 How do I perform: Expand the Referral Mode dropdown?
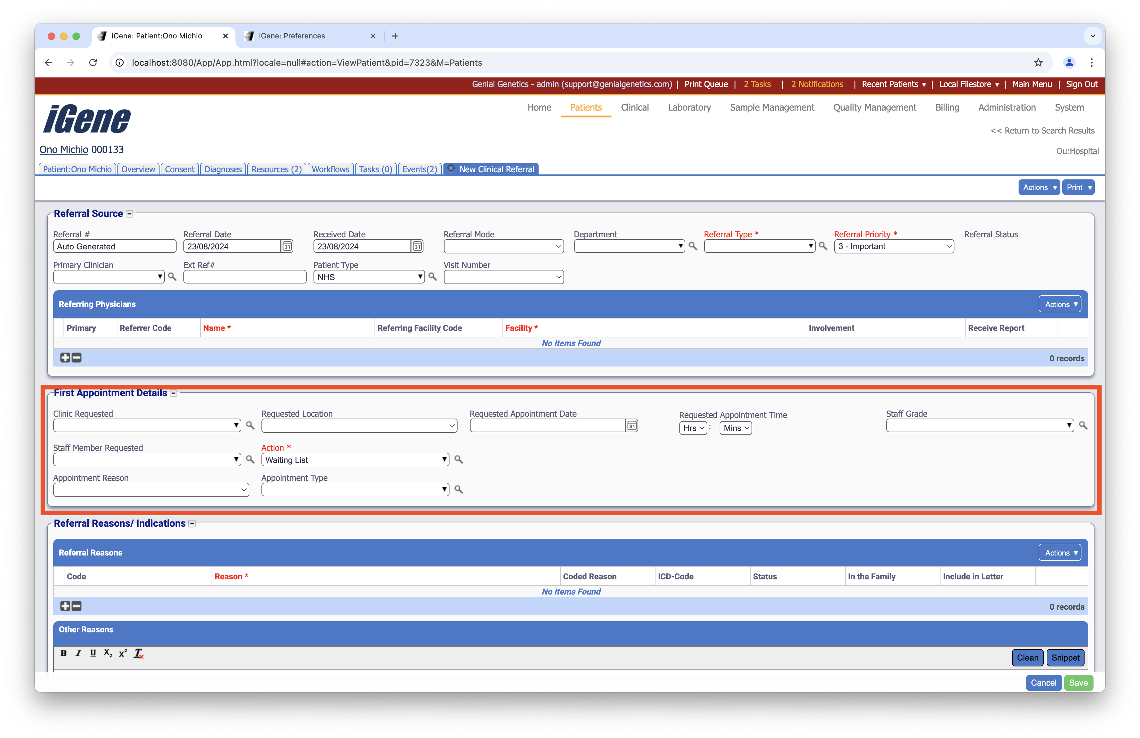click(x=503, y=246)
